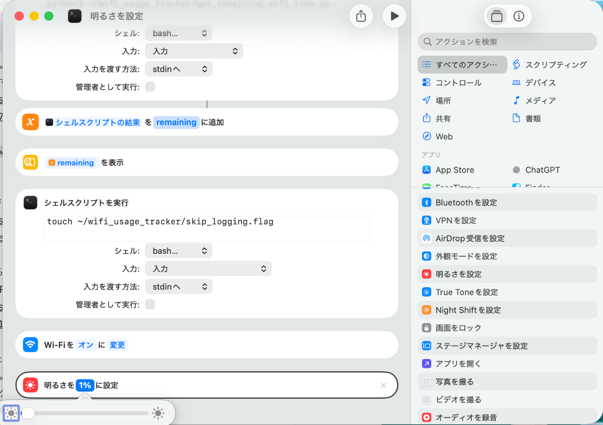Open the first bash shell dropdown
Image resolution: width=603 pixels, height=425 pixels.
(x=178, y=33)
